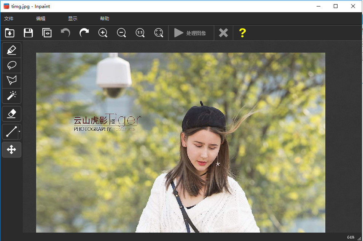Select the Polygon Lasso tool
This screenshot has width=363, height=241.
(11, 80)
